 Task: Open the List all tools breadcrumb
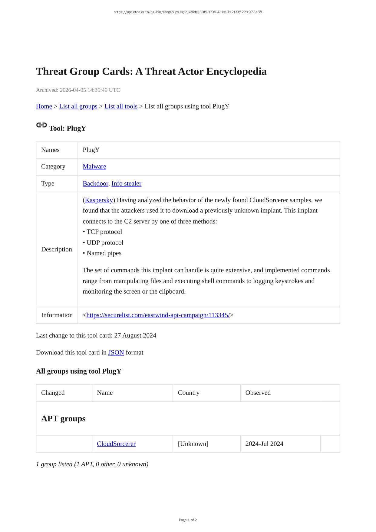tap(121, 106)
